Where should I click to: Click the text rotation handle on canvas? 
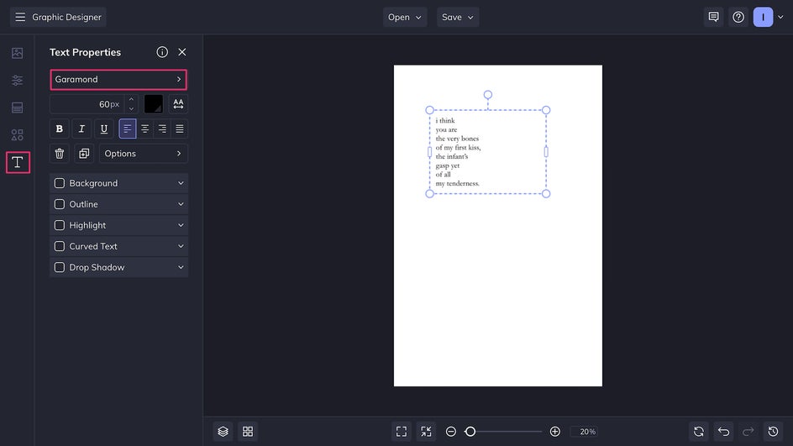[x=487, y=95]
